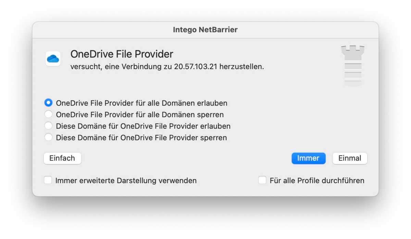Click the 'OneDrive File Provider' heading

click(x=122, y=54)
